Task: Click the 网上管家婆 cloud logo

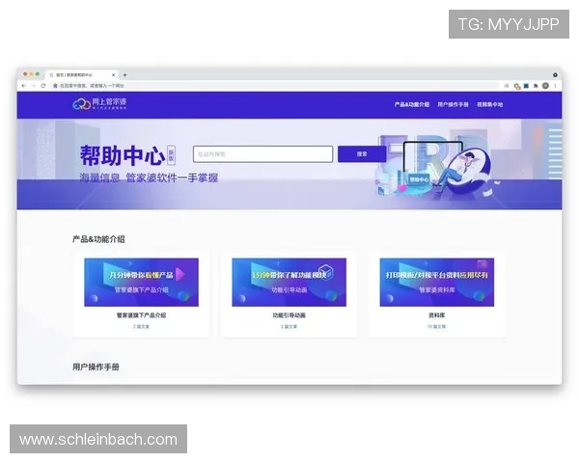Action: pyautogui.click(x=99, y=104)
